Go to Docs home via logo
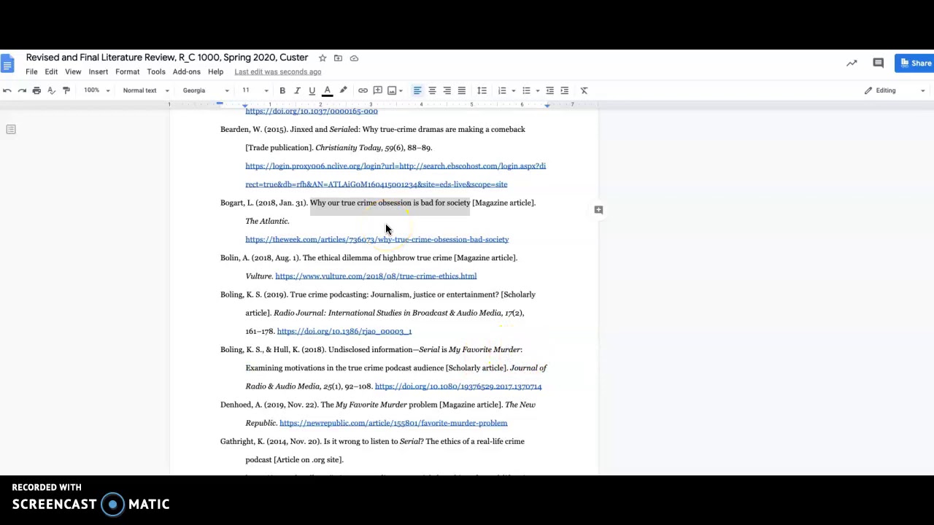 7,64
